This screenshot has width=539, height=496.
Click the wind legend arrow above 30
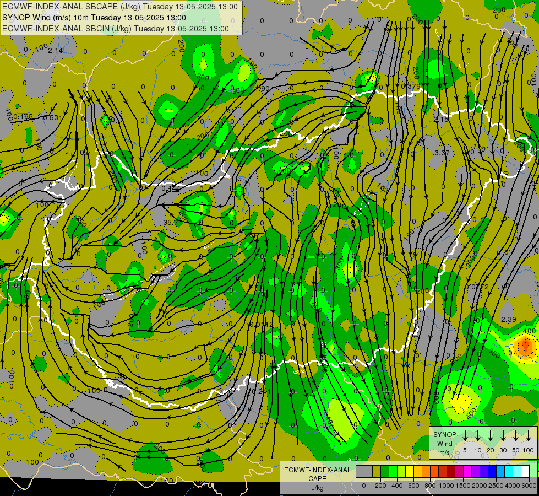point(503,436)
